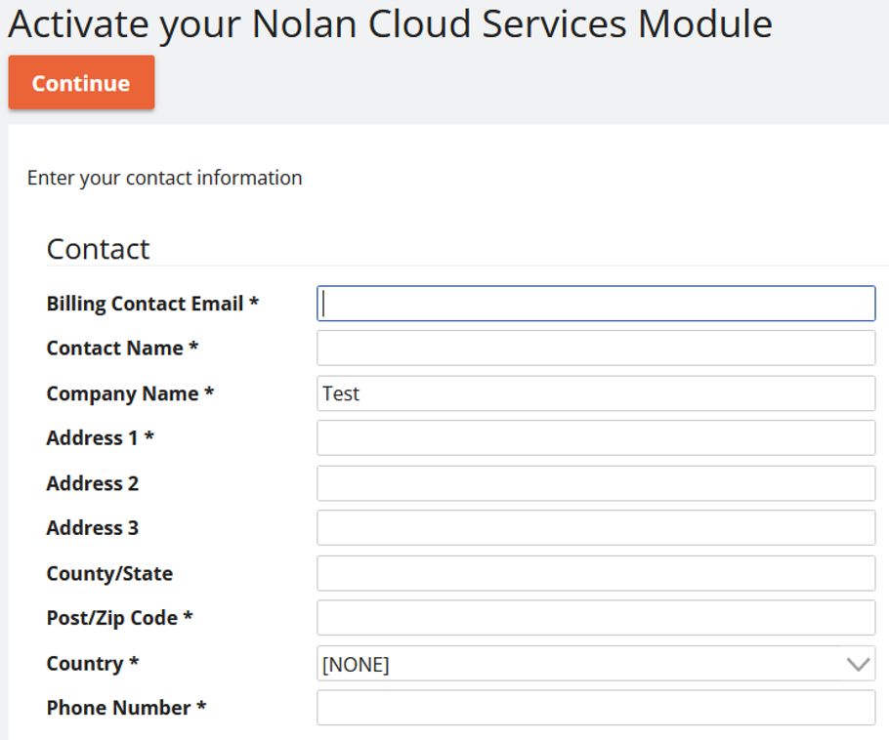Click the Company Name label

tap(130, 393)
